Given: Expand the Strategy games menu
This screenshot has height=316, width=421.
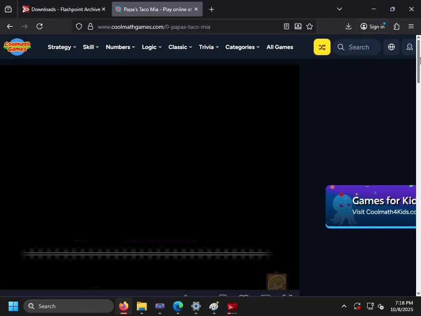Looking at the screenshot, I should (62, 47).
